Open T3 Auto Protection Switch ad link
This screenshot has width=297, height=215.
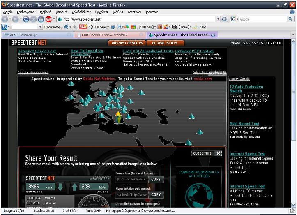pos(246,88)
